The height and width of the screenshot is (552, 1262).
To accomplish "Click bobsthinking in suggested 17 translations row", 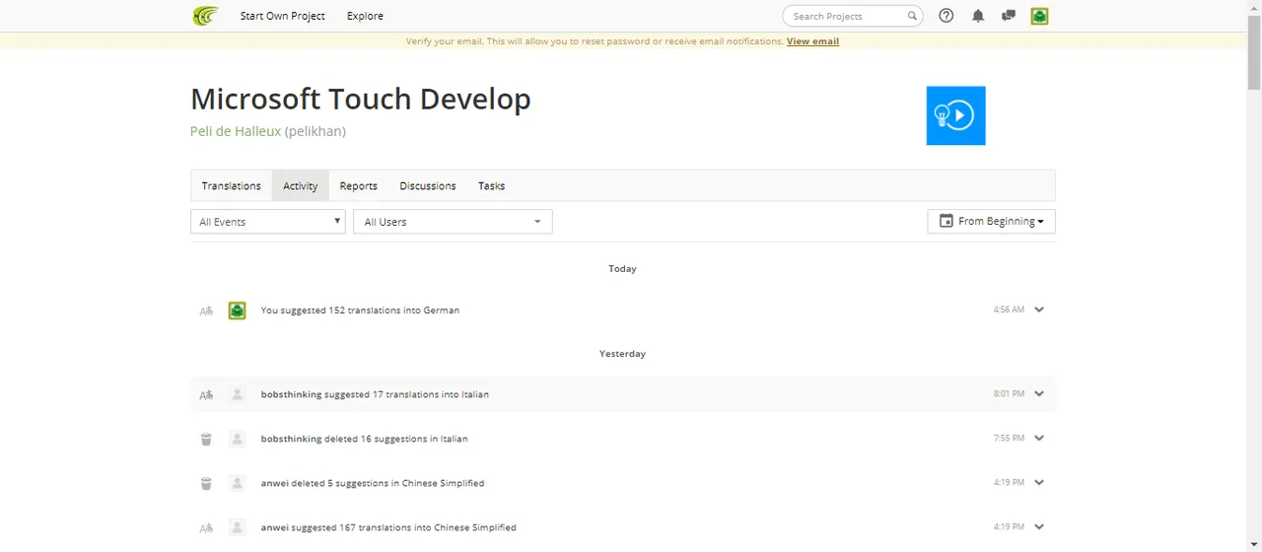I will coord(291,394).
